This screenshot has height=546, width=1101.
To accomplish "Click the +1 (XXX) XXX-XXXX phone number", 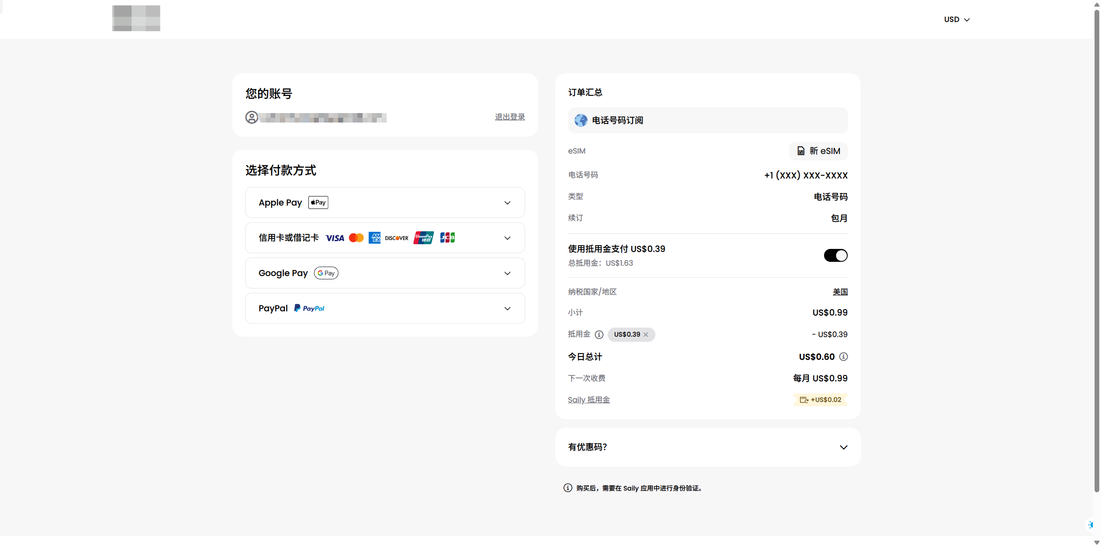I will (806, 175).
